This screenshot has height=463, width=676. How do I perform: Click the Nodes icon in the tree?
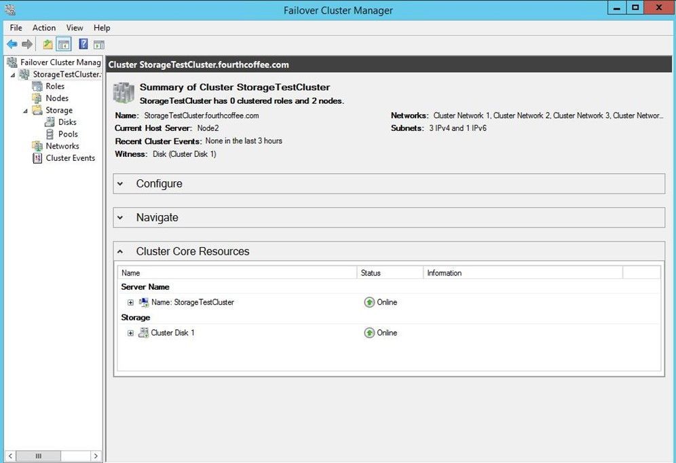[x=37, y=98]
